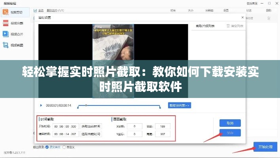Click the left trim marker on the timeline

[x=78, y=107]
